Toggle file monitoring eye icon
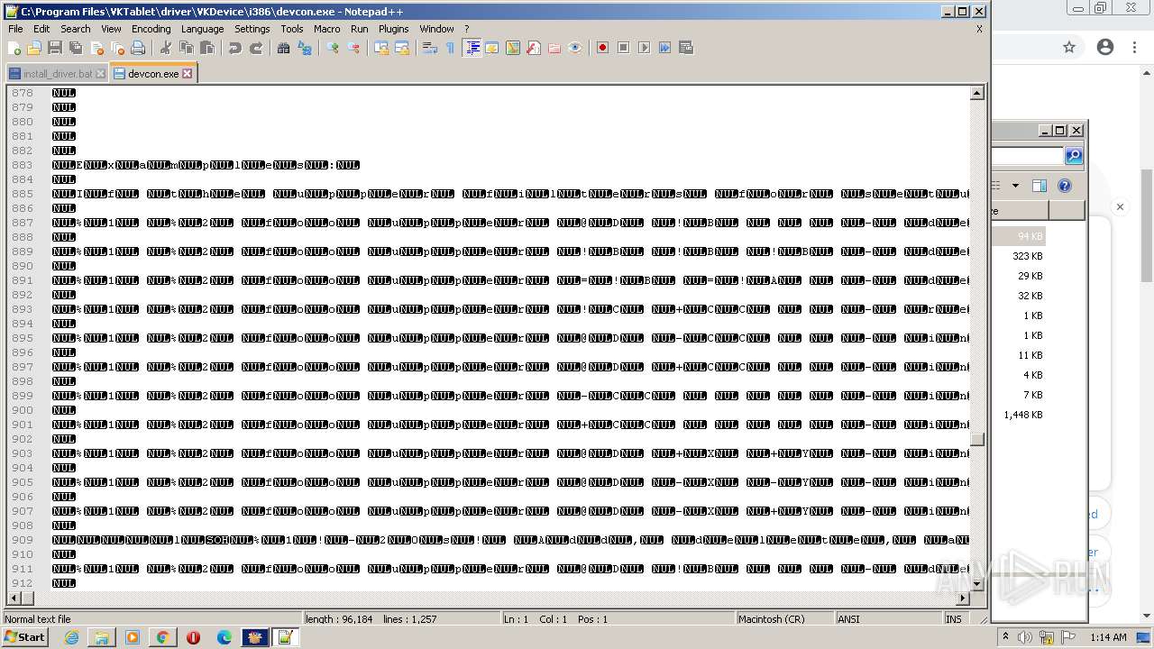Viewport: 1154px width, 649px height. [x=575, y=48]
